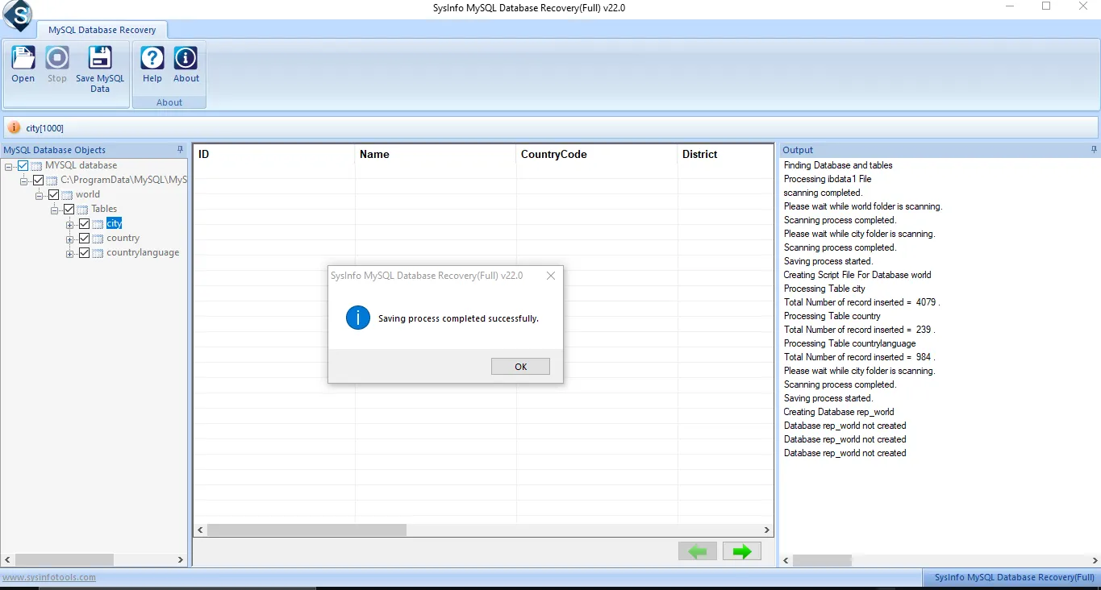The width and height of the screenshot is (1101, 590).
Task: Uncheck the world database checkbox
Action: pyautogui.click(x=54, y=194)
